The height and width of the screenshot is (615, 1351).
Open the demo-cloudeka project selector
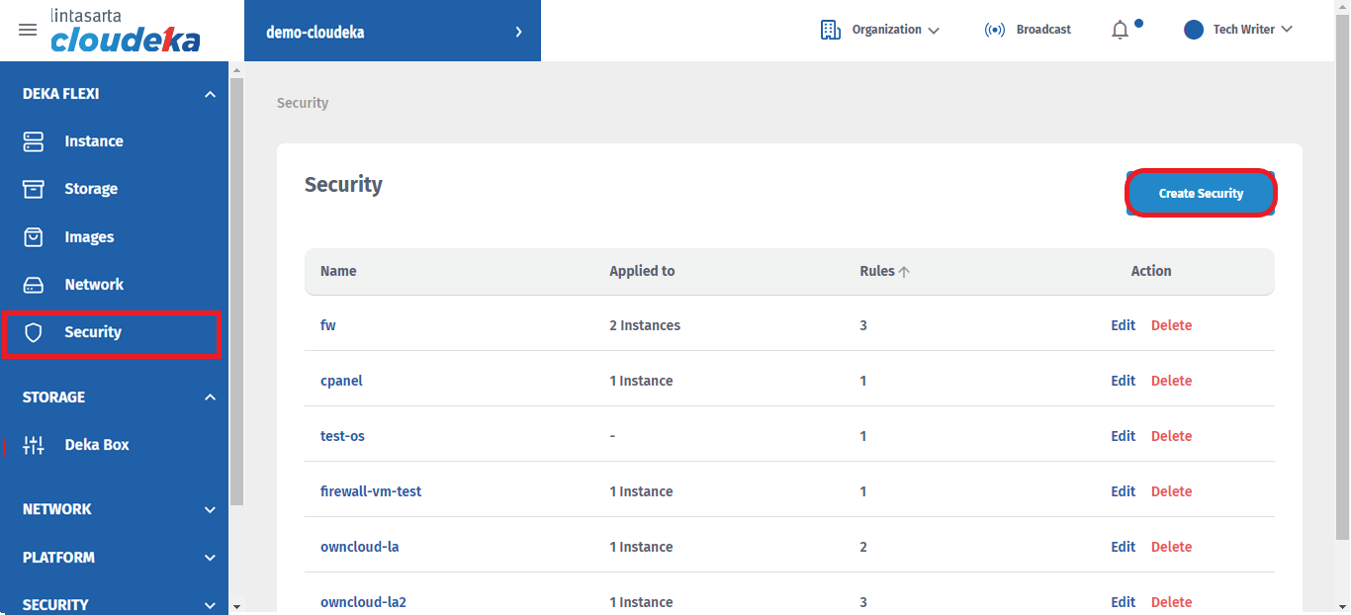(393, 32)
